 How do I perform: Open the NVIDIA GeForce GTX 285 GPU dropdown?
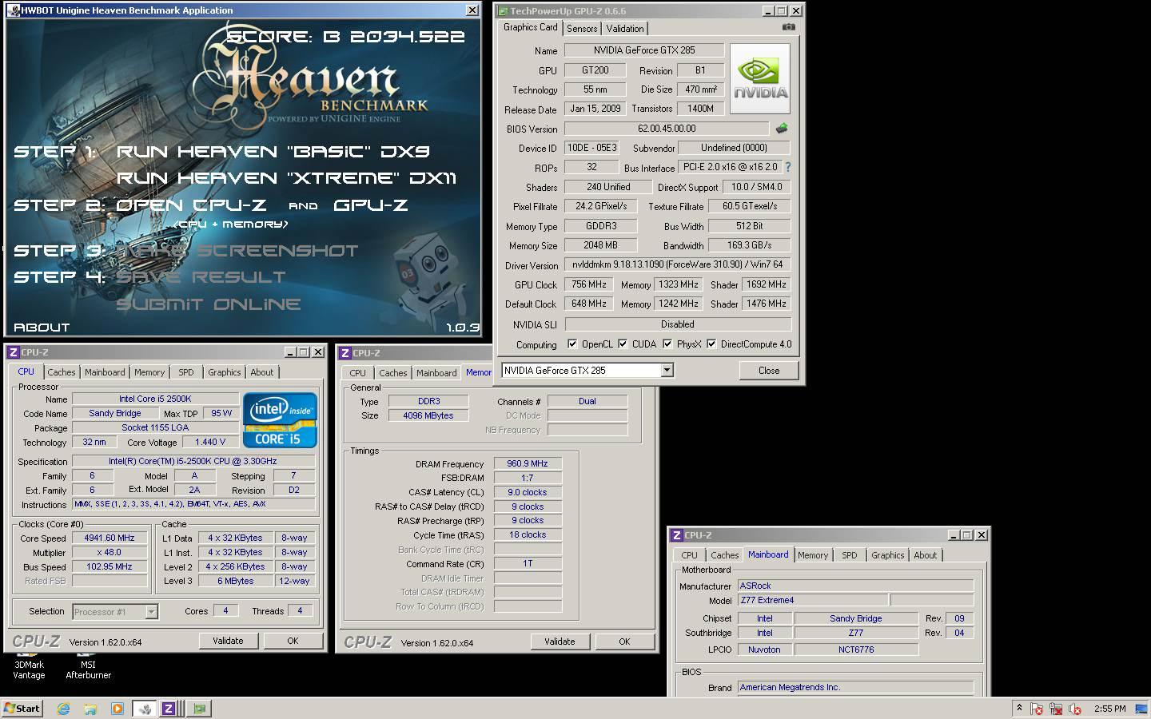coord(667,370)
